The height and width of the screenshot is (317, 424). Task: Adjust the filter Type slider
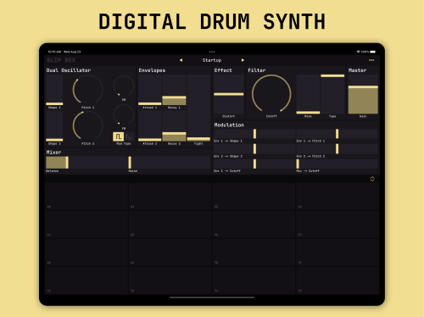(x=332, y=94)
